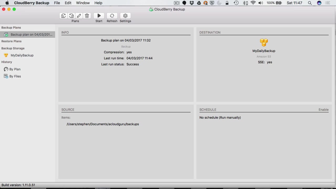336x189 pixels.
Task: Click the MyDailyBackup destination name
Action: [264, 51]
